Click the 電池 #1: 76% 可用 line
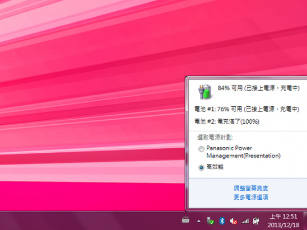 click(x=246, y=109)
